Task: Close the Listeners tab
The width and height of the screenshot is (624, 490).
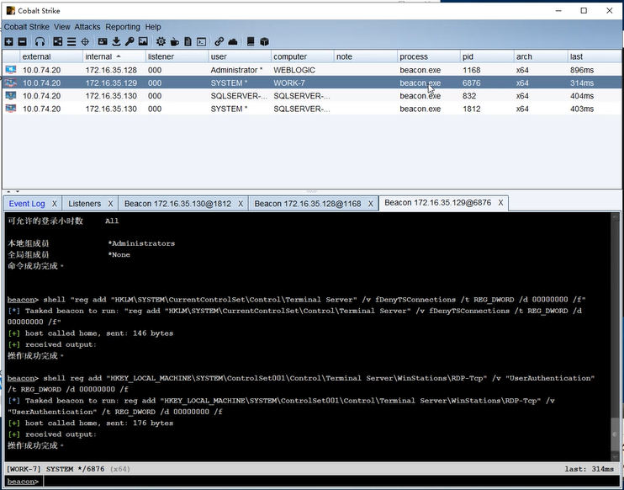Action: click(111, 204)
